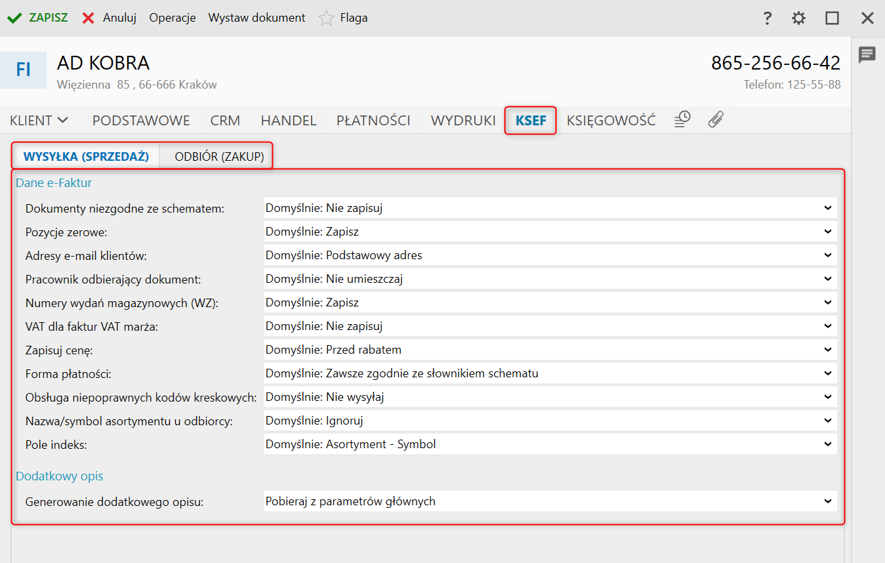Click the Flaga star icon
Viewport: 885px width, 563px height.
[x=326, y=18]
